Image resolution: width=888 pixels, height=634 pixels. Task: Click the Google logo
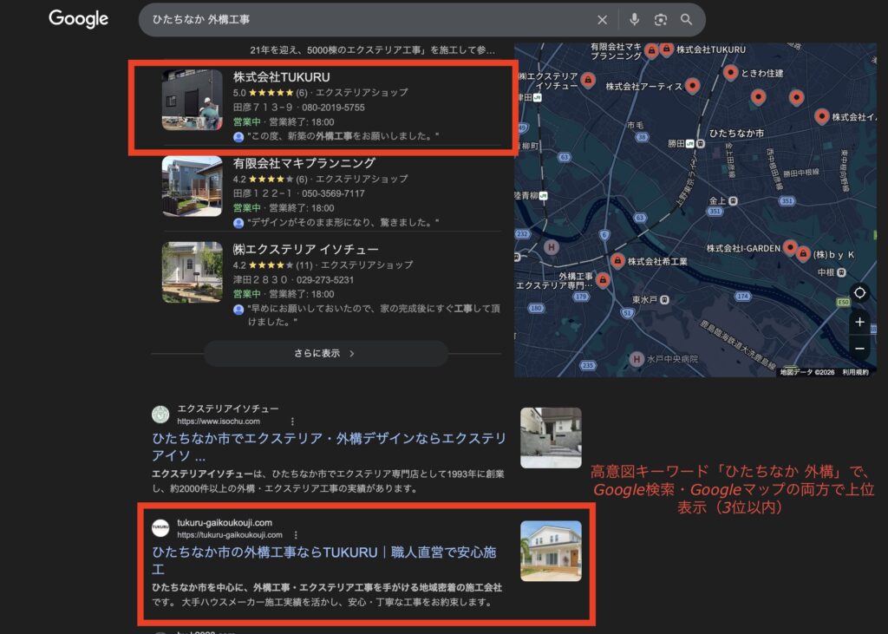coord(78,19)
